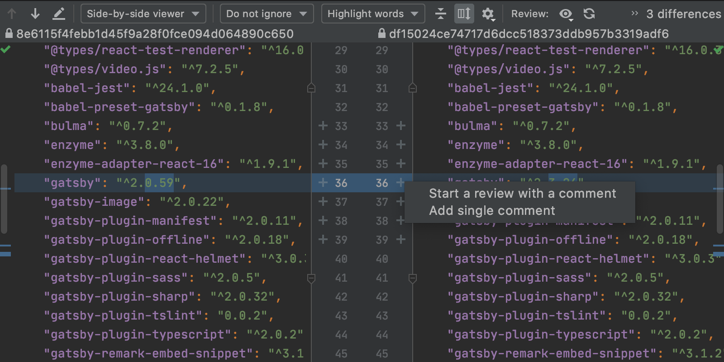Screen dimensions: 724x362
Task: Click right pane green checkmark status
Action: 718,49
